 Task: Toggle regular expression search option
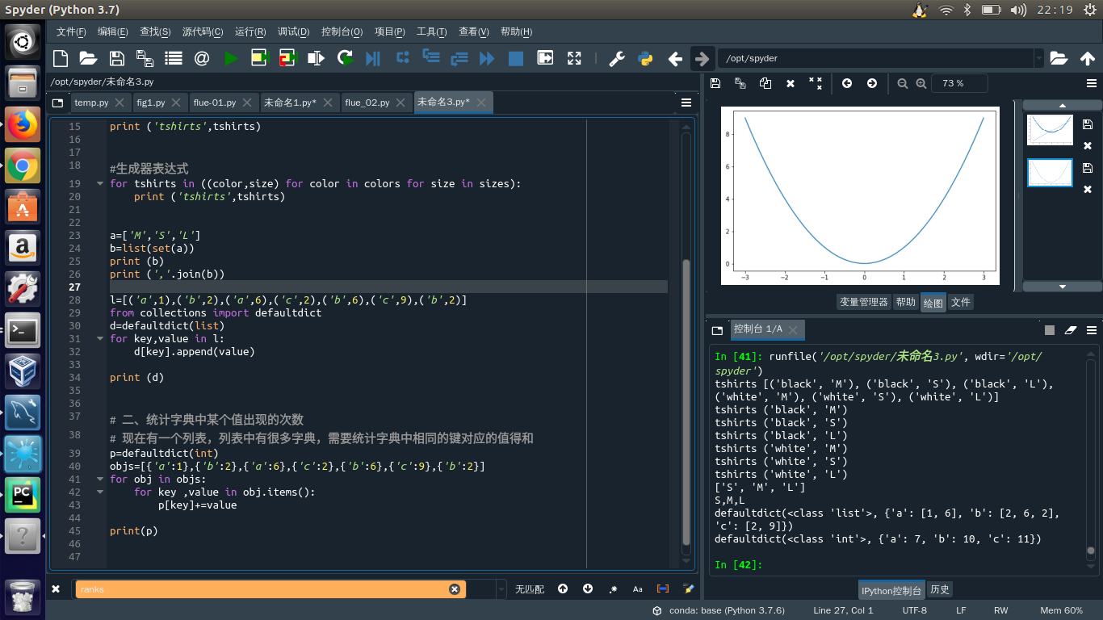click(x=614, y=589)
